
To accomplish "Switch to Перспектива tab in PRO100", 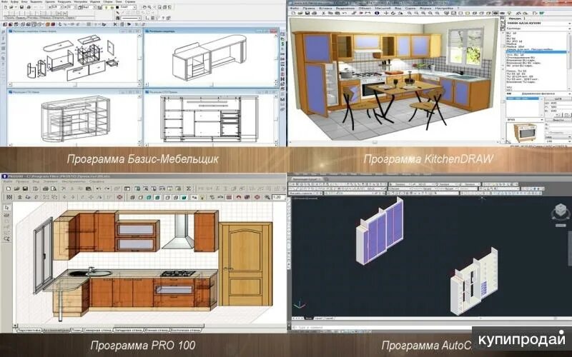I will (x=29, y=330).
